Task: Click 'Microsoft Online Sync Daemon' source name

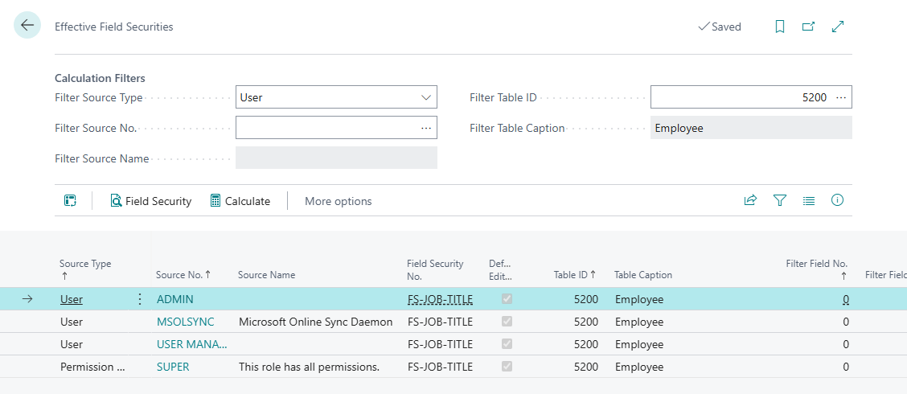Action: click(315, 322)
